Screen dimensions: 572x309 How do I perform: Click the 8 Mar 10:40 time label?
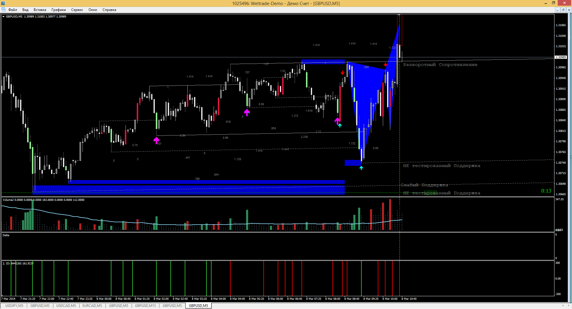click(x=409, y=299)
